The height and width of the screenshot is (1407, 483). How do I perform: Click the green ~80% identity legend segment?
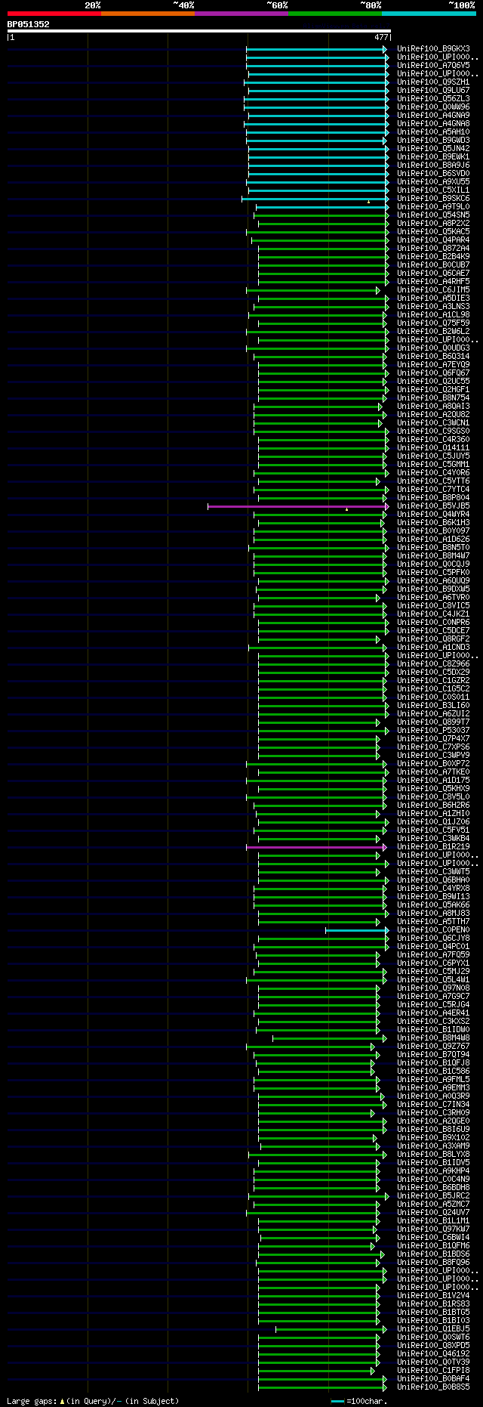tap(334, 14)
